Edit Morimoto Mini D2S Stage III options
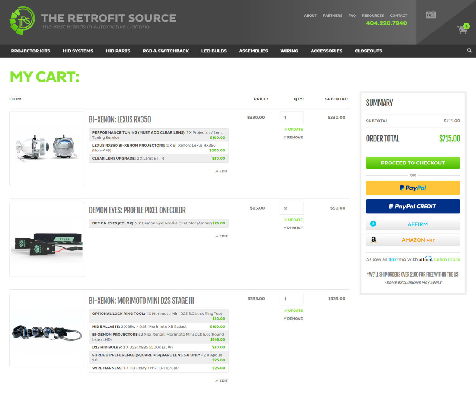The image size is (476, 393). point(221,381)
